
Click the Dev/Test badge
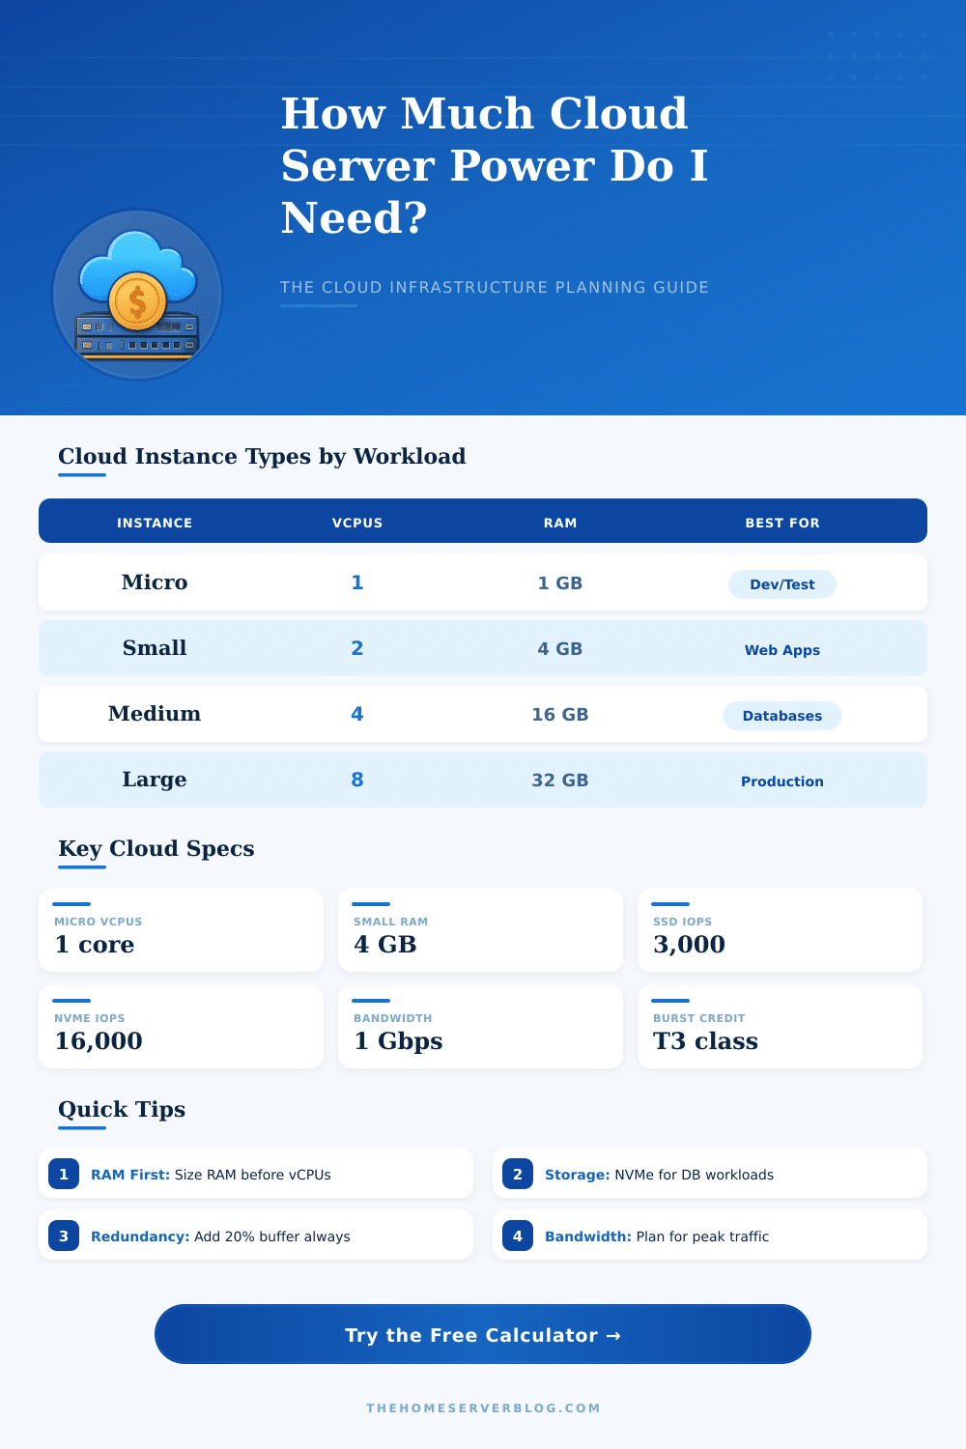[782, 584]
